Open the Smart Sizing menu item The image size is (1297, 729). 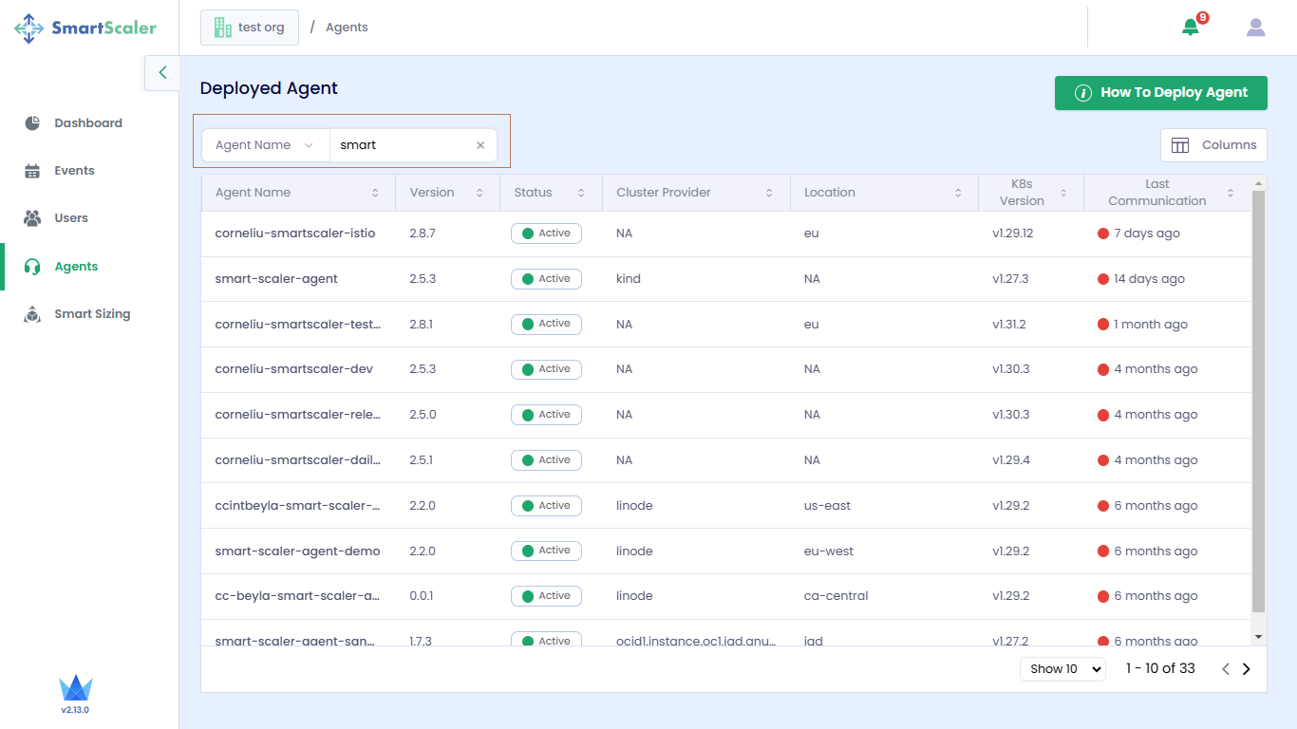click(x=92, y=314)
